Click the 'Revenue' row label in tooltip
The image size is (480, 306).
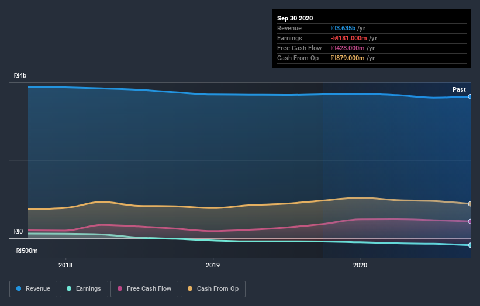[x=289, y=28]
